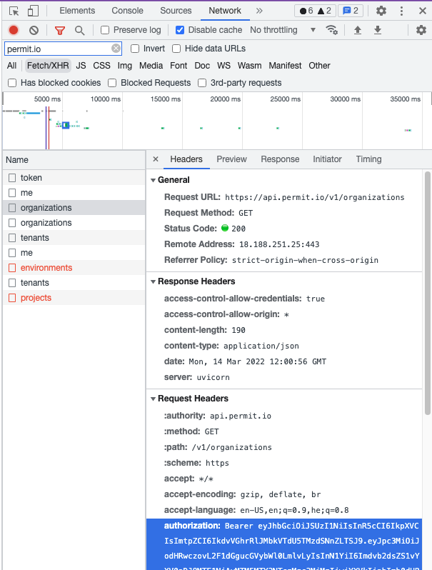This screenshot has height=570, width=432.
Task: Filter requests by Manifest
Action: [x=285, y=66]
